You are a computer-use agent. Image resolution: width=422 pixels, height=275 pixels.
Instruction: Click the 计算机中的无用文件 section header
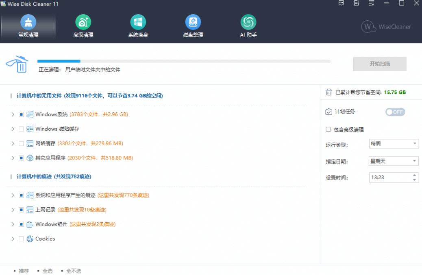tap(89, 96)
